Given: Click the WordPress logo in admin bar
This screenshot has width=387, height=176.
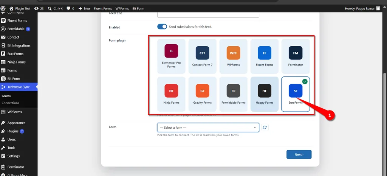Looking at the screenshot, I should pyautogui.click(x=3, y=8).
